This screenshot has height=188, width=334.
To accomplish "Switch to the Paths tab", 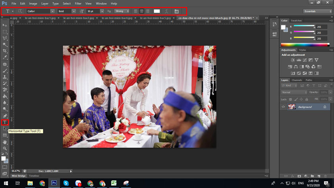I will (x=309, y=80).
